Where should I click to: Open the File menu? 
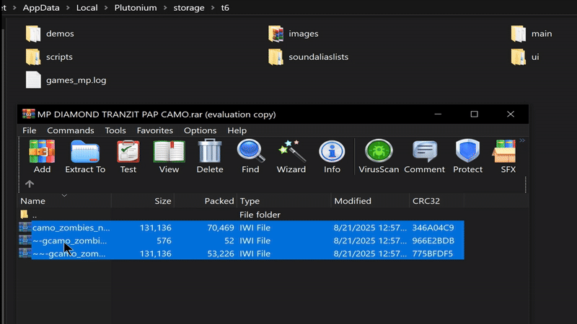coord(29,130)
